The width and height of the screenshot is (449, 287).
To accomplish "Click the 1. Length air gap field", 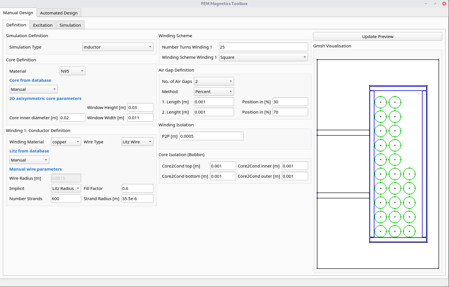I will 214,102.
